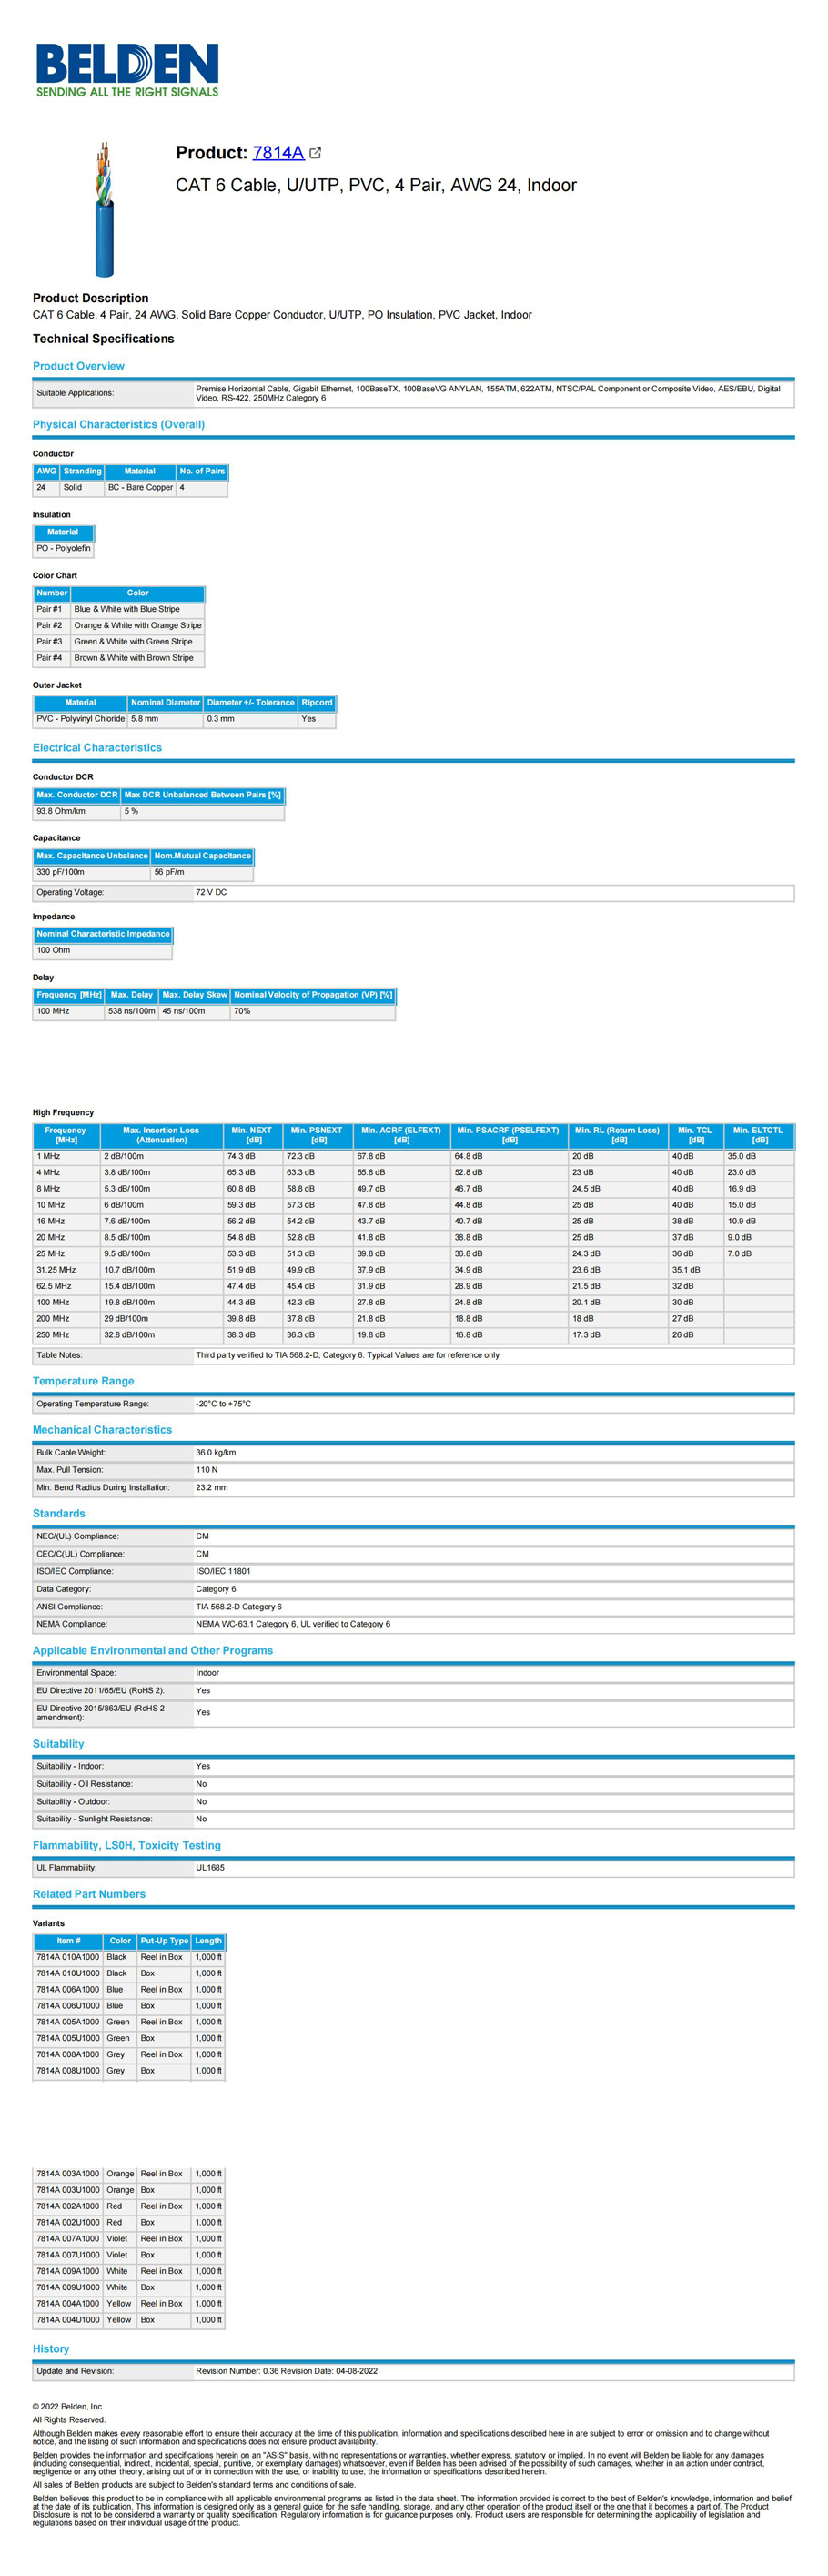This screenshot has width=828, height=2576.
Task: Click the "Mechanical Characteristics" section heading
Action: pyautogui.click(x=102, y=1430)
